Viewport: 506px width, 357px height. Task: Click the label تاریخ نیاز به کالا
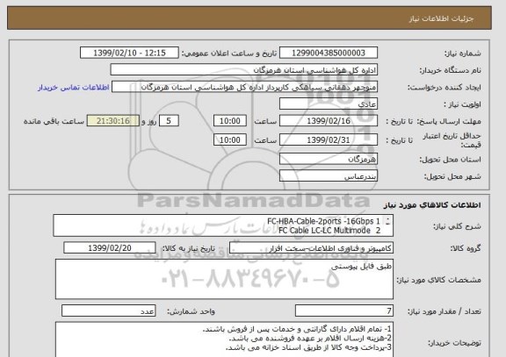pos(188,248)
